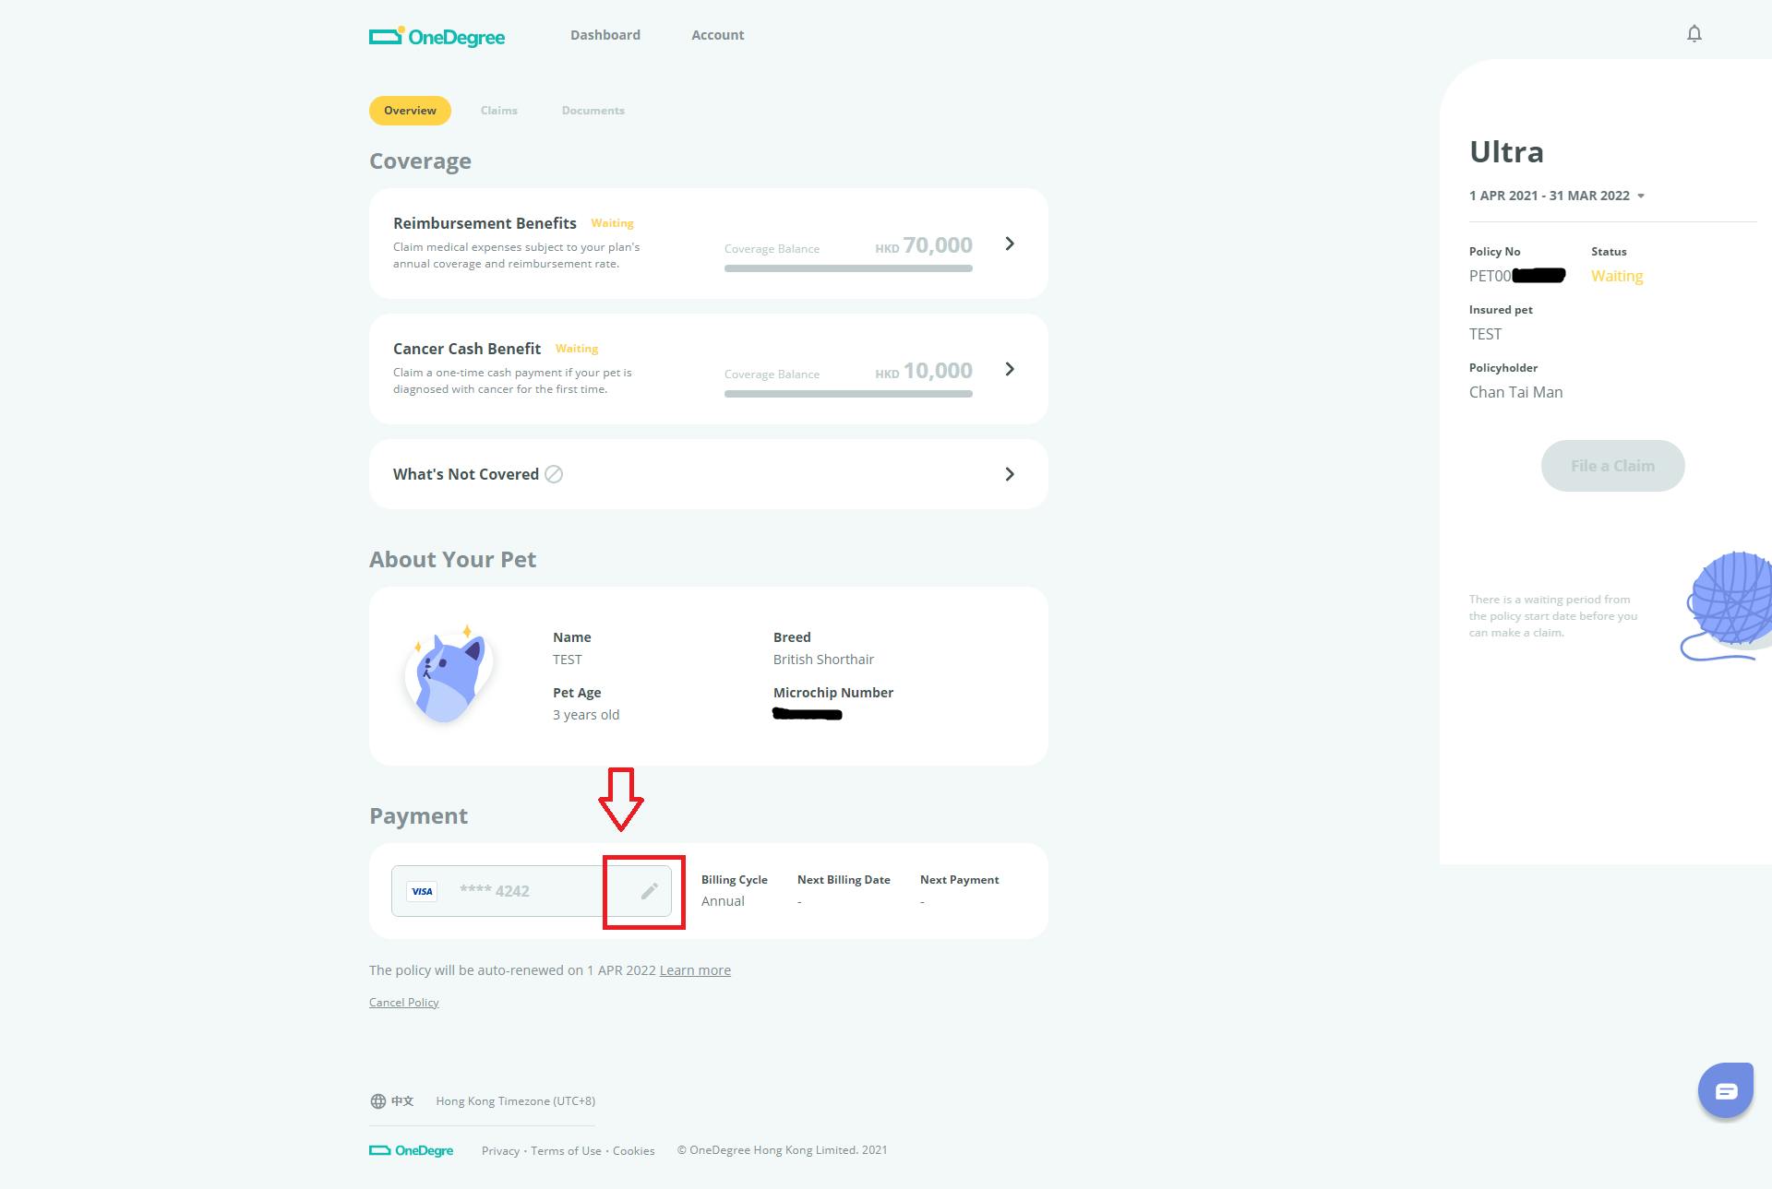Open the Account menu
The width and height of the screenshot is (1772, 1189).
pyautogui.click(x=718, y=35)
